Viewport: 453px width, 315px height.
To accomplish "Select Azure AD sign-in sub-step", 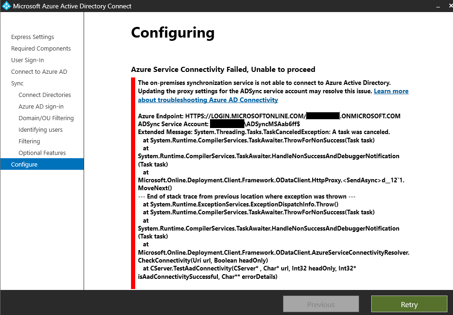I will pos(41,106).
